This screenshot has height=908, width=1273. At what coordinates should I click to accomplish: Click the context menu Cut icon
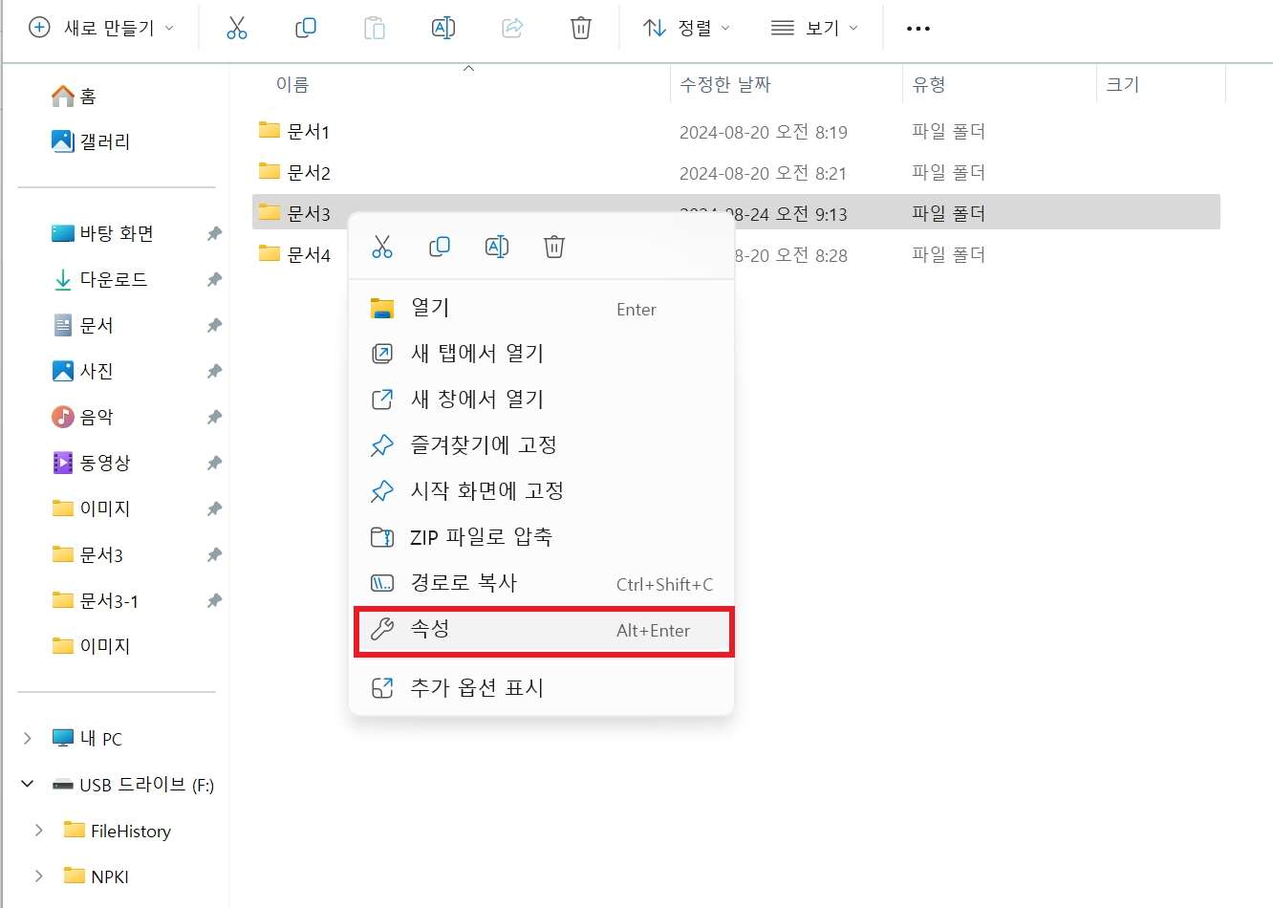(382, 248)
